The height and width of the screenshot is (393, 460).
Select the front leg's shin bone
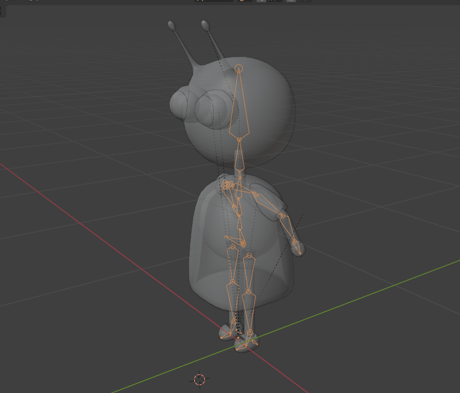(x=249, y=312)
